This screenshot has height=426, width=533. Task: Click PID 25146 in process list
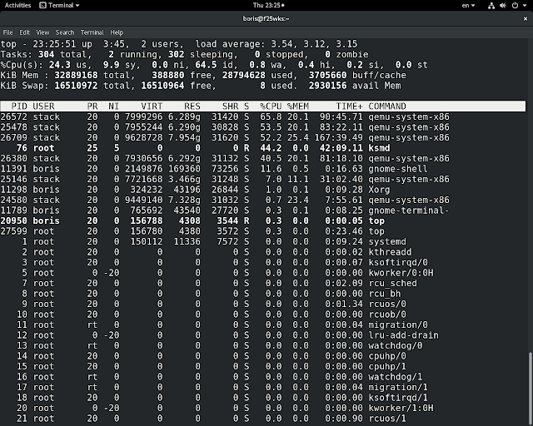(13, 180)
